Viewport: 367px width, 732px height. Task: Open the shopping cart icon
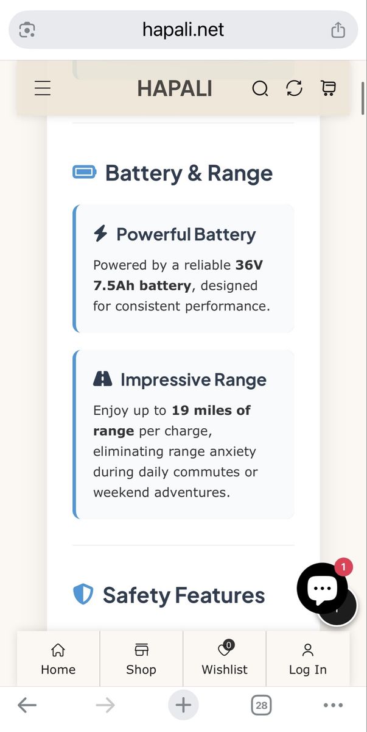pyautogui.click(x=328, y=88)
